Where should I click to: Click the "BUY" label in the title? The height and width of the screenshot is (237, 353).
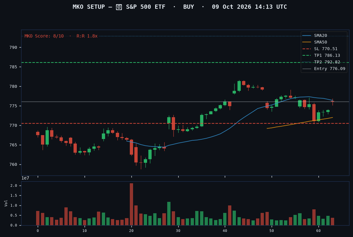click(x=189, y=7)
